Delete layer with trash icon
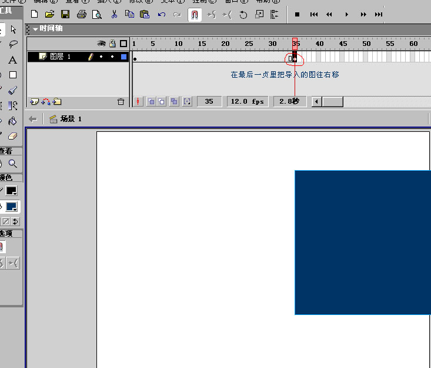Screen dimensions: 431x368 (x=121, y=102)
